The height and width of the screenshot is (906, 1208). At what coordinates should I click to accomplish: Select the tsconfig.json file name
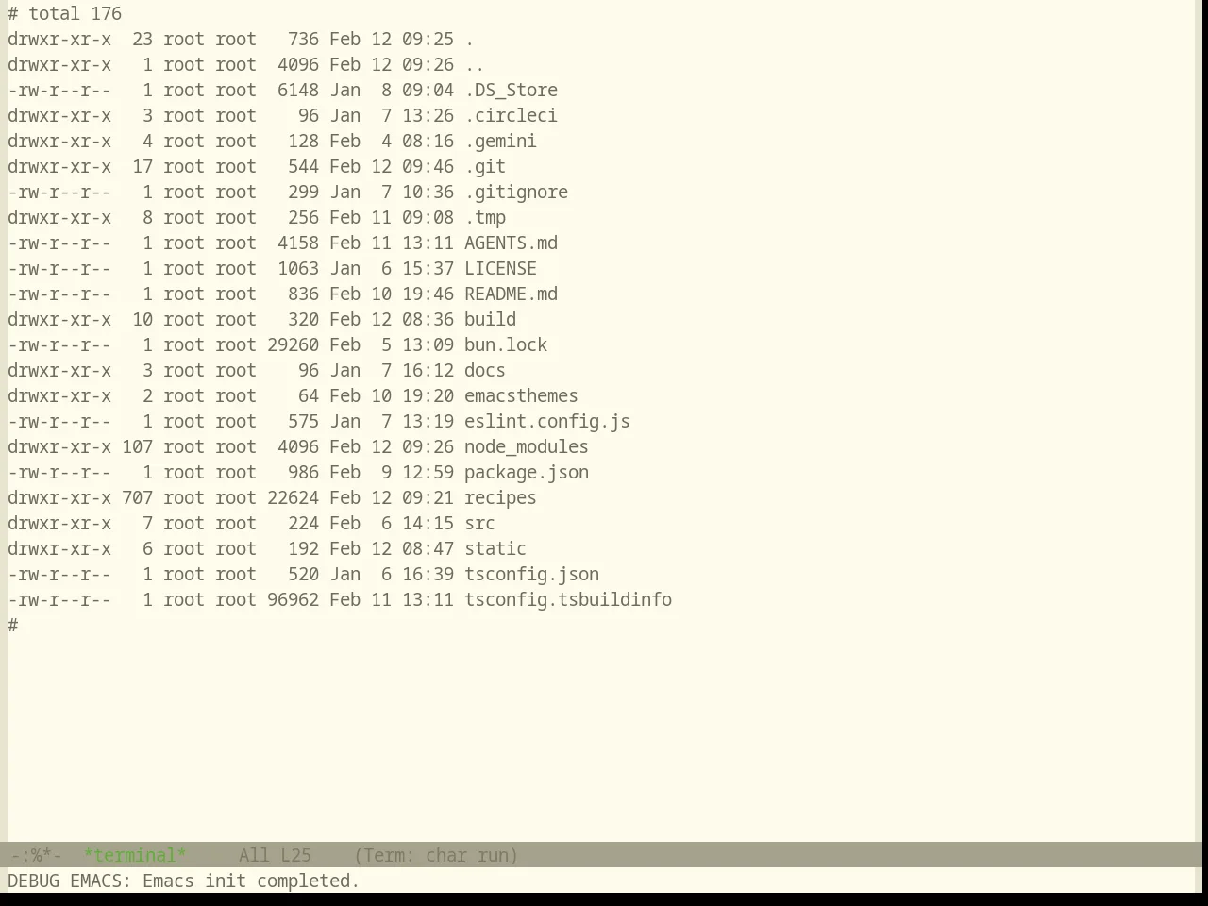(531, 574)
